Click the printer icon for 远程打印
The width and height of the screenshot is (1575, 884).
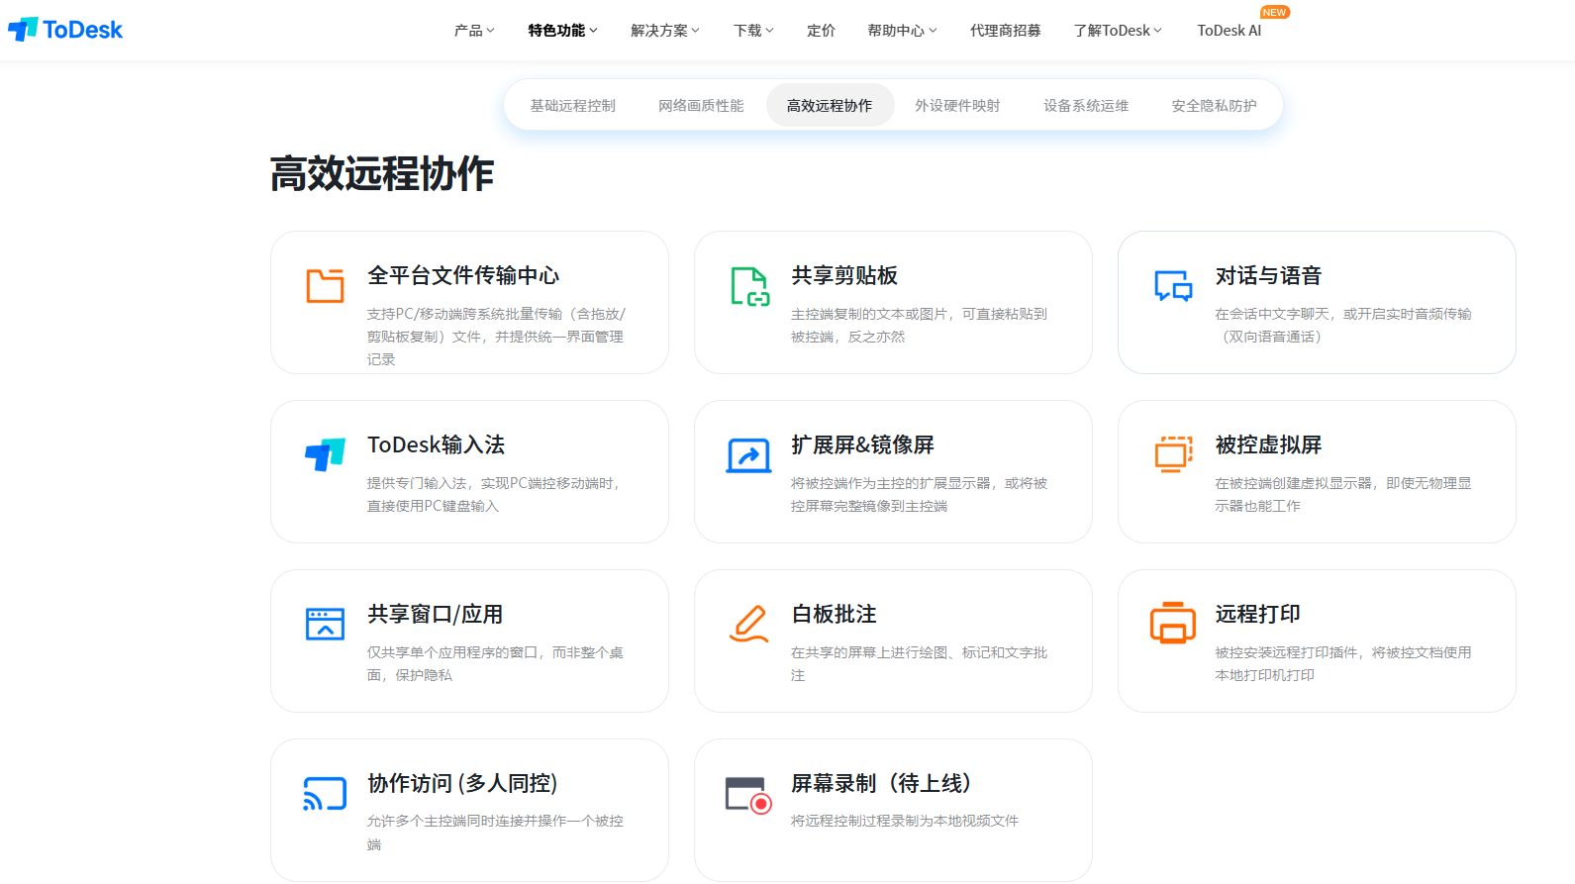click(1173, 623)
